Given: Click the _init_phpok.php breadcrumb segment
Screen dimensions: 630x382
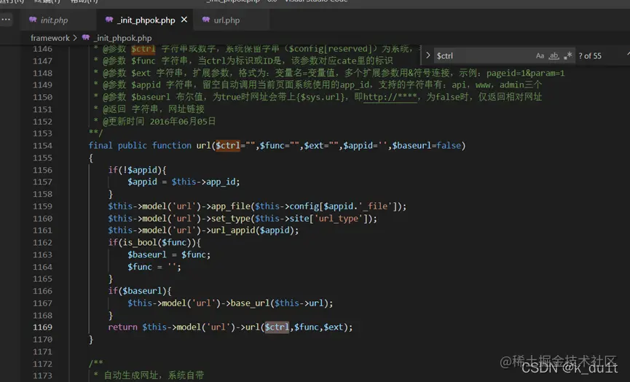Looking at the screenshot, I should pos(122,38).
